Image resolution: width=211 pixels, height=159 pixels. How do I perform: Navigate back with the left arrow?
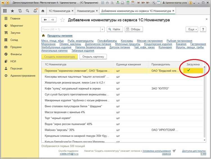click(45, 20)
